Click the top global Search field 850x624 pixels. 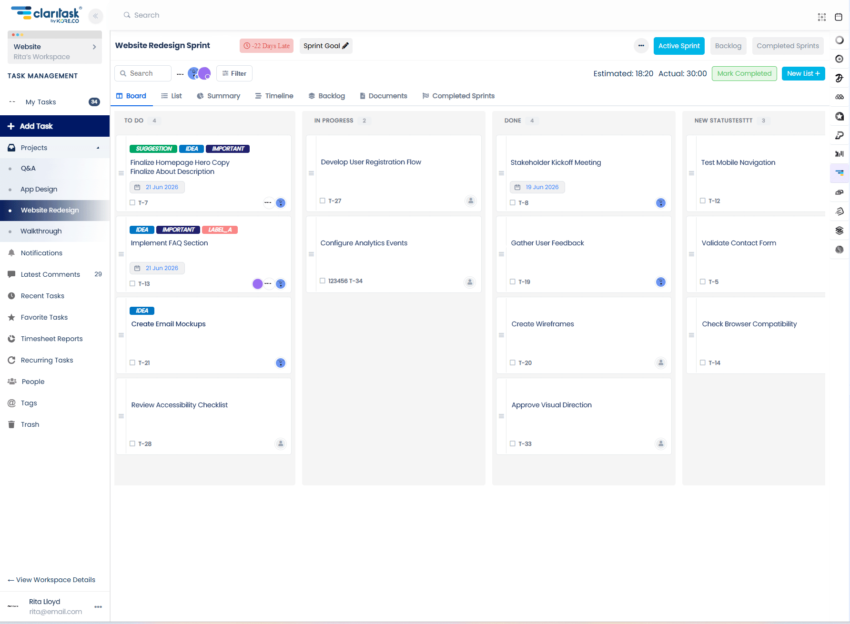[x=147, y=15]
